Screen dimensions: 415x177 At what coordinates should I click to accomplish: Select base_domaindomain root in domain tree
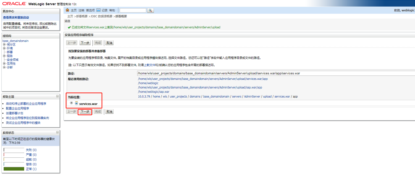click(x=15, y=41)
